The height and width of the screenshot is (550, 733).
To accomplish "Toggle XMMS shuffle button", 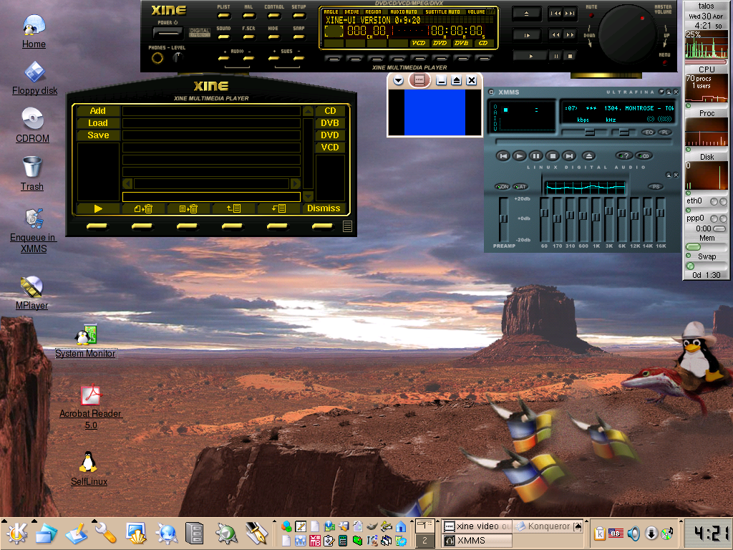I will point(624,155).
